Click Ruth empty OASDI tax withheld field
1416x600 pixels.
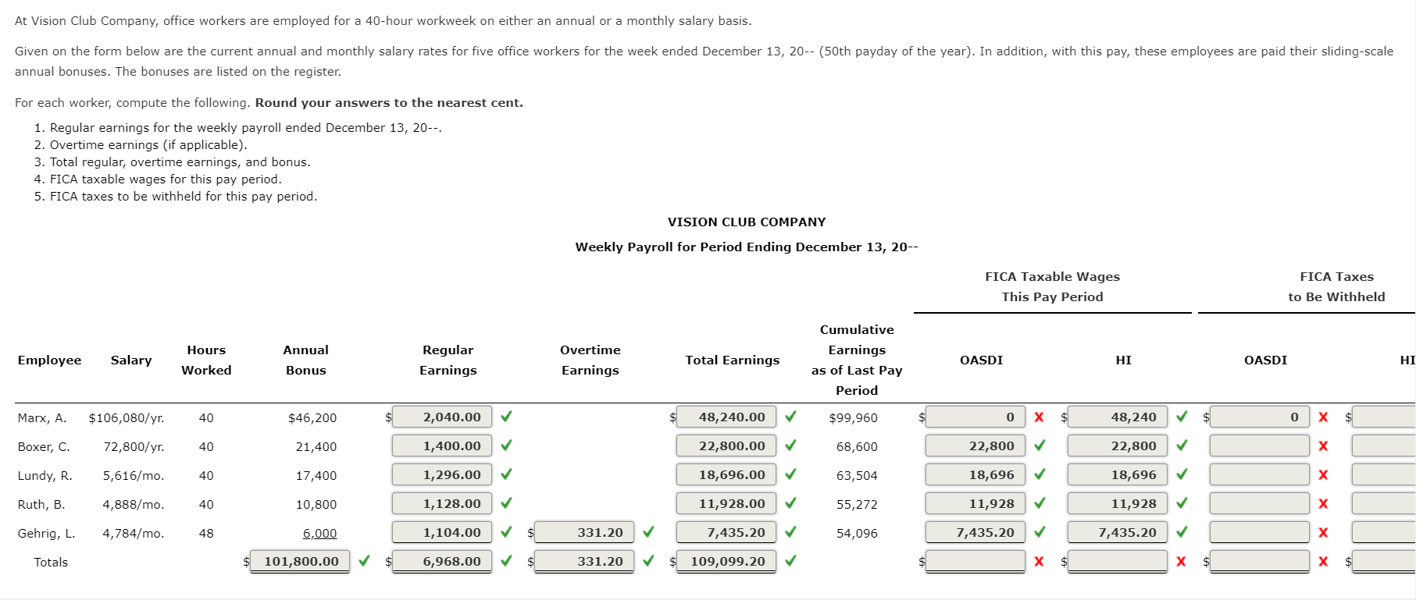tap(1260, 503)
